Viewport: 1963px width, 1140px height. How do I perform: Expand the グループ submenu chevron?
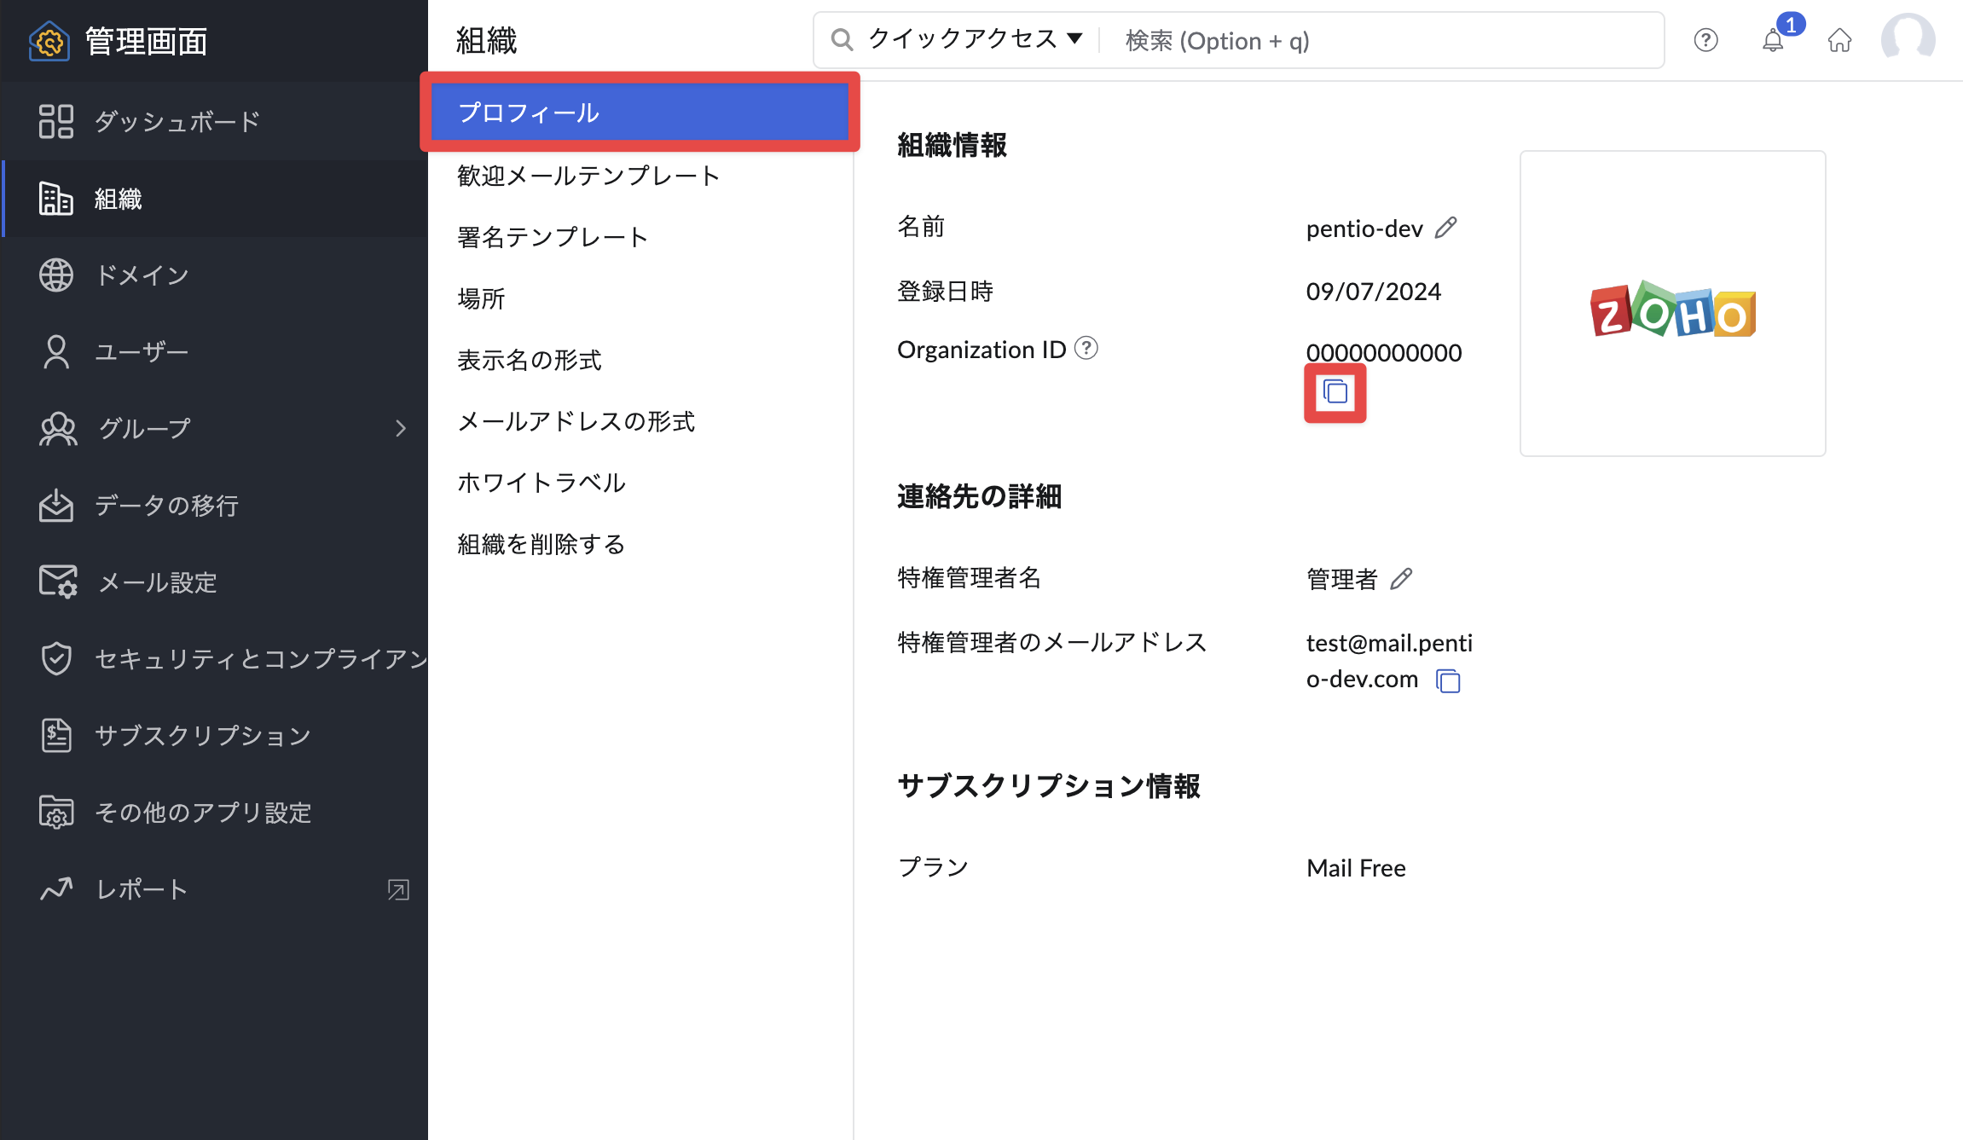tap(401, 428)
